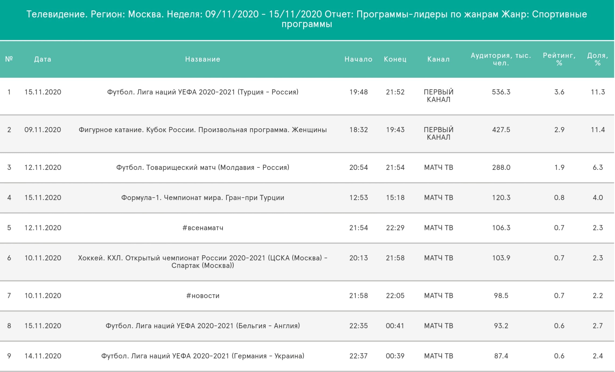
Task: Click 'МАТЧ ТВ' cell in Формула-1 row
Action: 439,198
